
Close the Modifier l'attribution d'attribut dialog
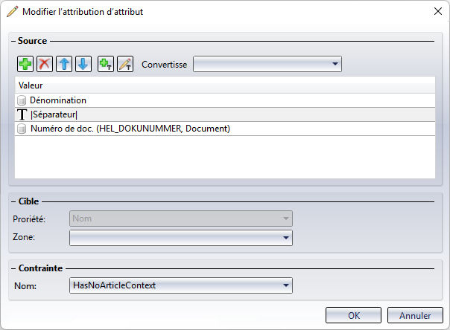coord(437,11)
